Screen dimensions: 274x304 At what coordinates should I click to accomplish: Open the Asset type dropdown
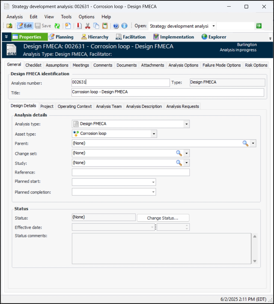[154, 134]
